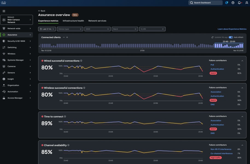Click the Insight sidebar icon
250x164 pixels.
click(4, 79)
